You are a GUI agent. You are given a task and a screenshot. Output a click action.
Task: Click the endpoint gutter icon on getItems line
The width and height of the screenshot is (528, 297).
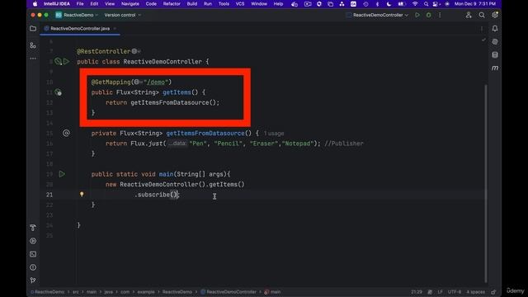click(x=59, y=92)
